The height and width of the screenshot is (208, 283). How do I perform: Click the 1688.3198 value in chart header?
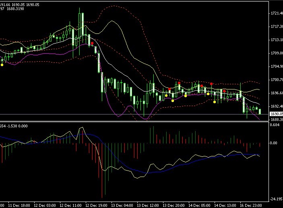click(x=15, y=9)
